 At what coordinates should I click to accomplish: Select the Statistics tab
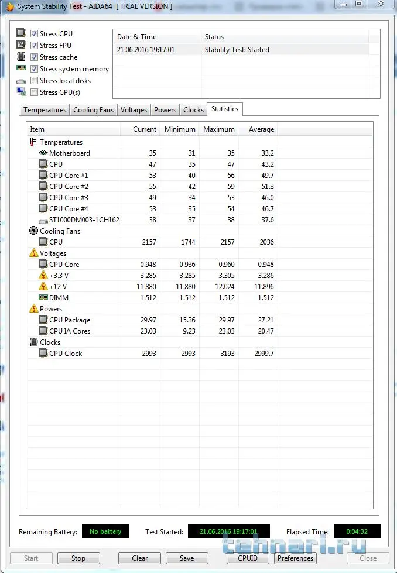click(224, 109)
